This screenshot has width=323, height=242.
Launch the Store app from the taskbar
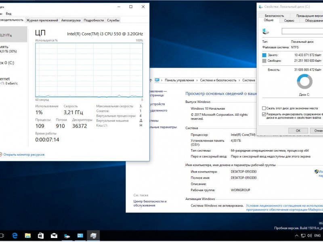pyautogui.click(x=41, y=236)
